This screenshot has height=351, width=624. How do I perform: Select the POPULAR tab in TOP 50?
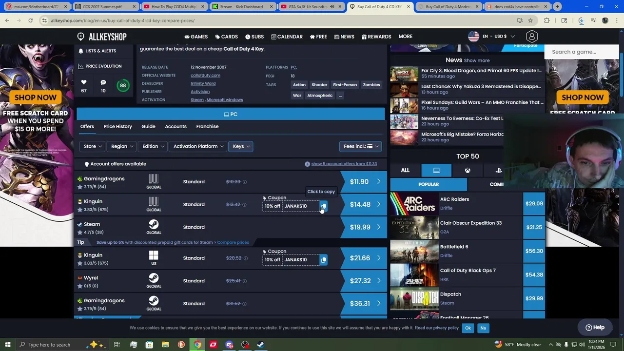[429, 184]
